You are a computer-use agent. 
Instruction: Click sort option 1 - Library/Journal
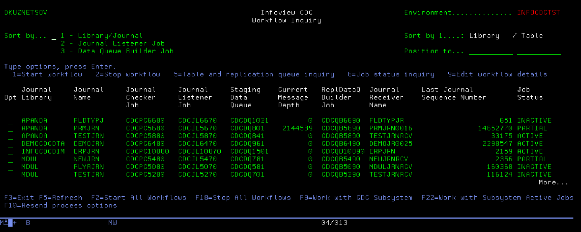[x=102, y=36]
